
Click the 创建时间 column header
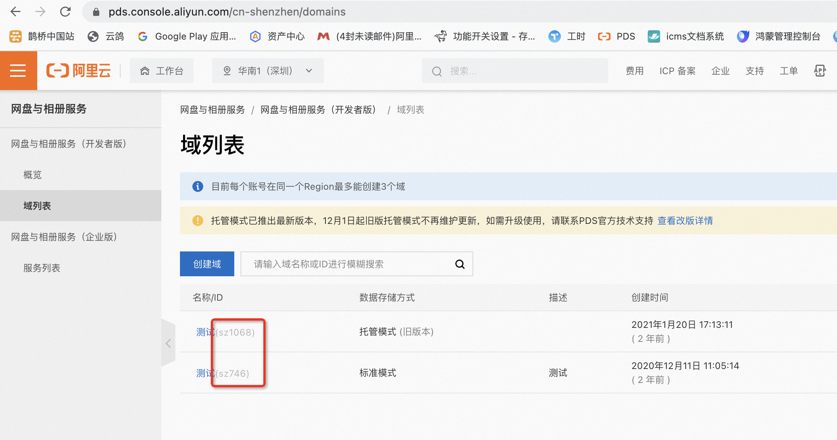tap(650, 298)
